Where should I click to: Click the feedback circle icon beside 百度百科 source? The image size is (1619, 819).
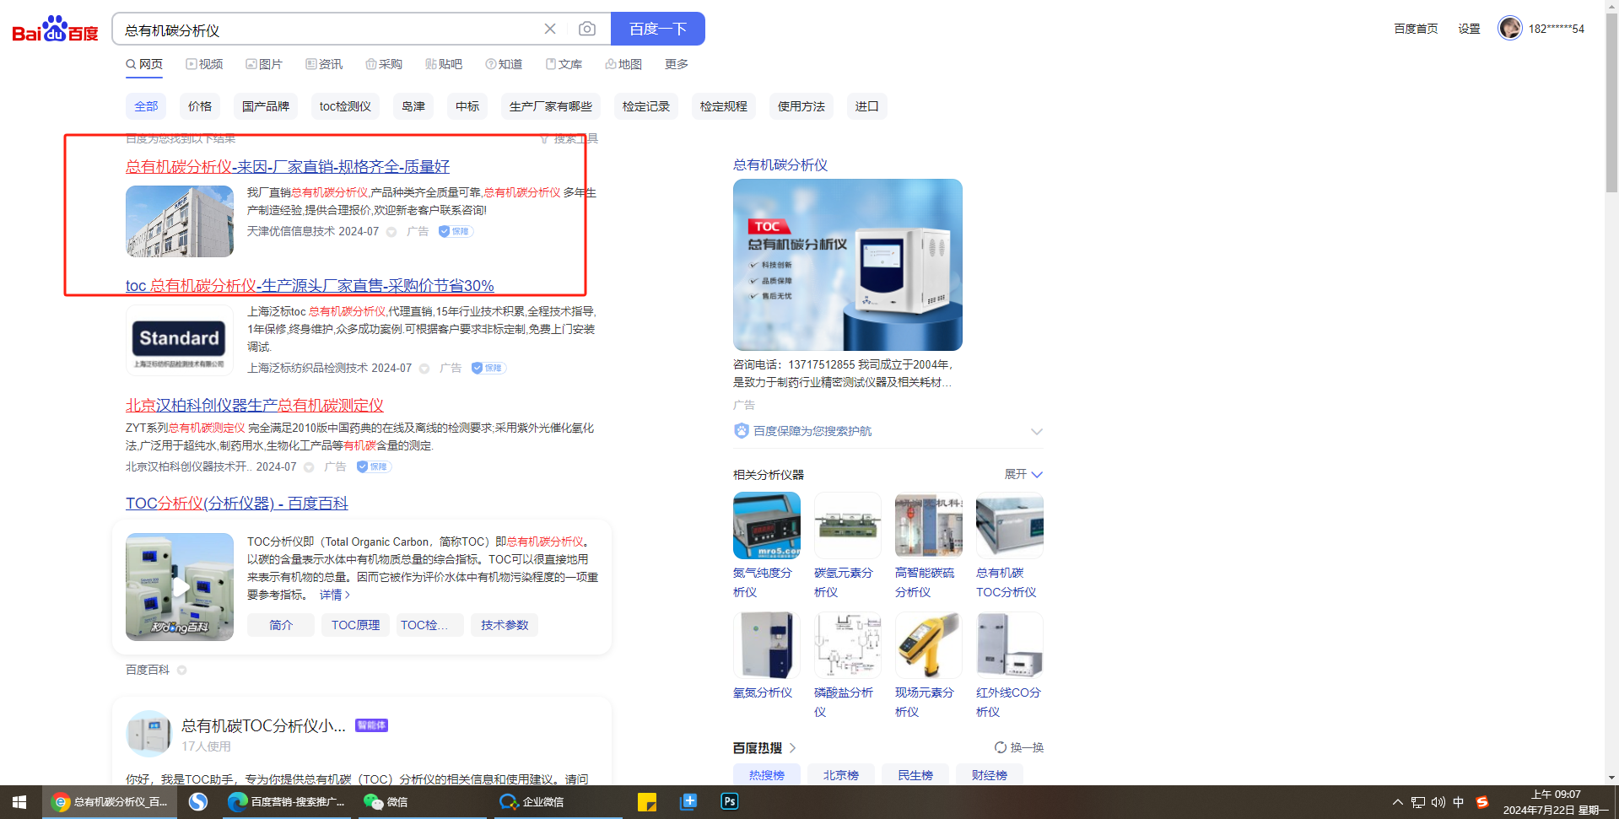tap(181, 671)
